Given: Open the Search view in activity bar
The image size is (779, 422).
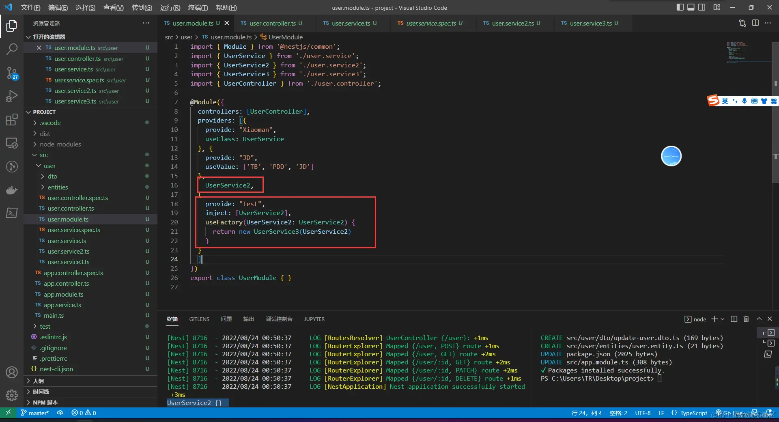Looking at the screenshot, I should coord(12,50).
